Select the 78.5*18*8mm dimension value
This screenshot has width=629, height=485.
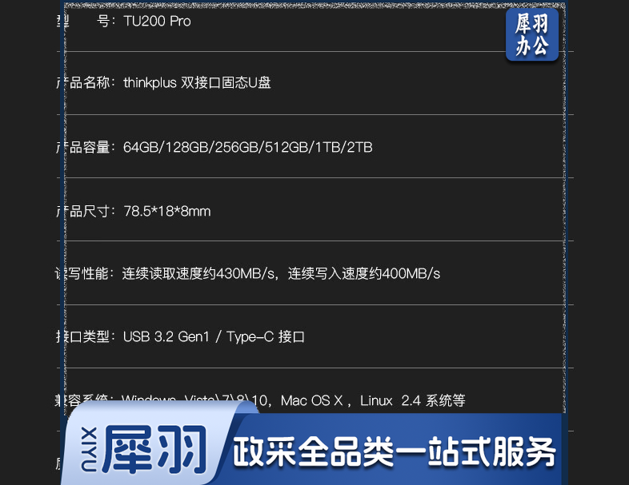coord(167,211)
